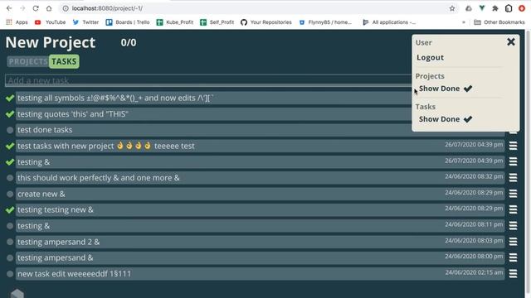Open All applications bookmark
The image size is (531, 298).
click(x=389, y=22)
